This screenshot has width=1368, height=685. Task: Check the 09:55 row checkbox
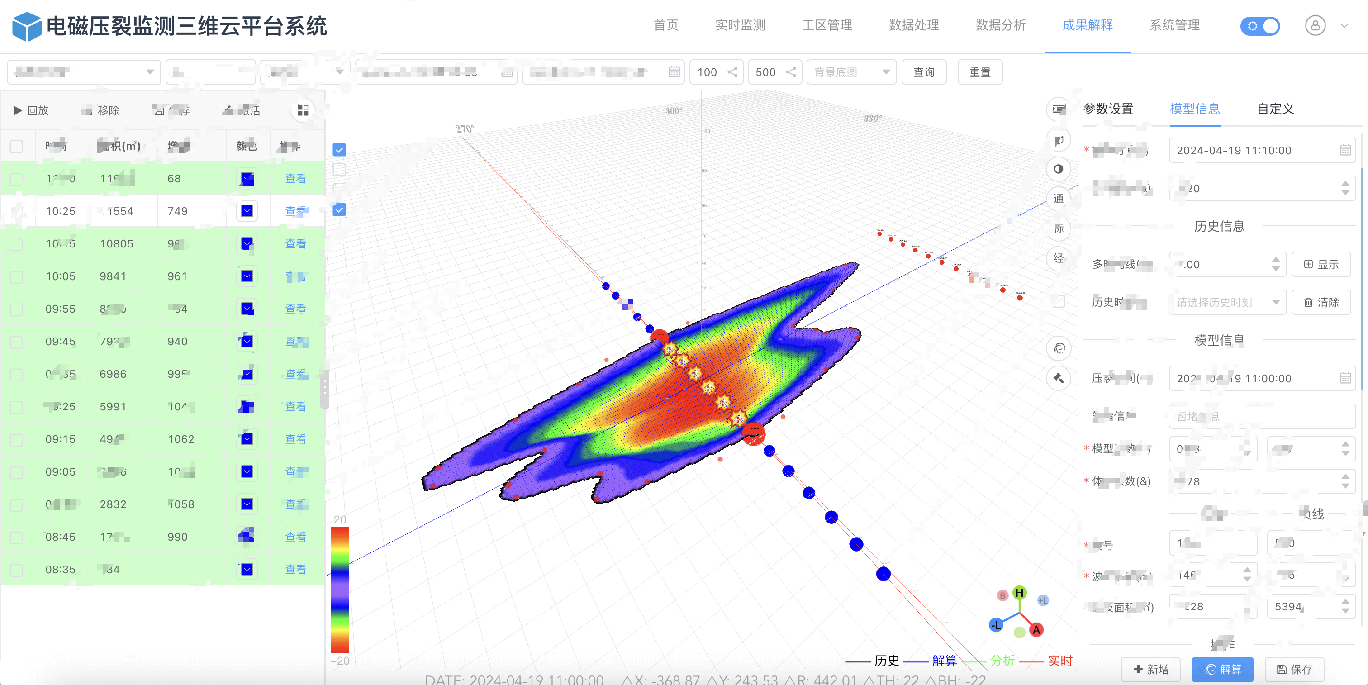pyautogui.click(x=16, y=309)
